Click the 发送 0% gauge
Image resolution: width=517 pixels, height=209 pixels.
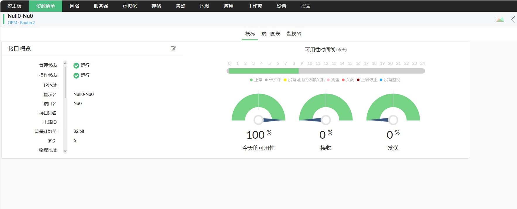pyautogui.click(x=393, y=107)
